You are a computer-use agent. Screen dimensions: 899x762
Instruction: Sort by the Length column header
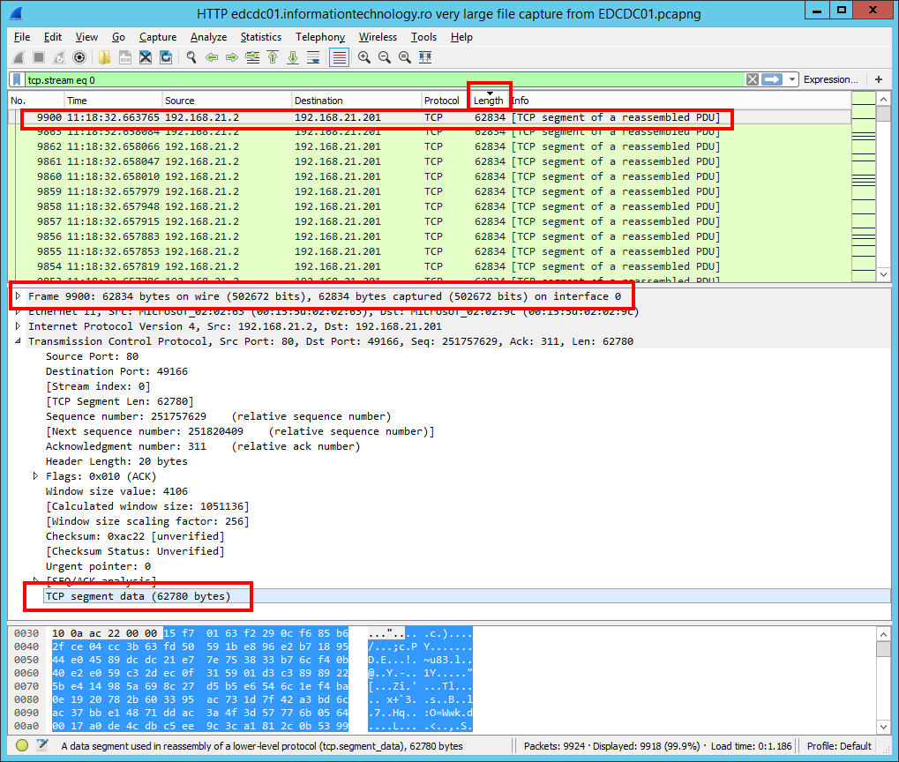[489, 101]
